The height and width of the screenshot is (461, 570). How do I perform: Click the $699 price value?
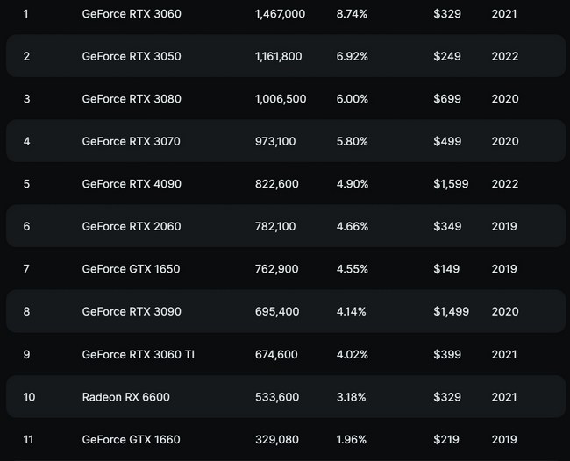[447, 99]
